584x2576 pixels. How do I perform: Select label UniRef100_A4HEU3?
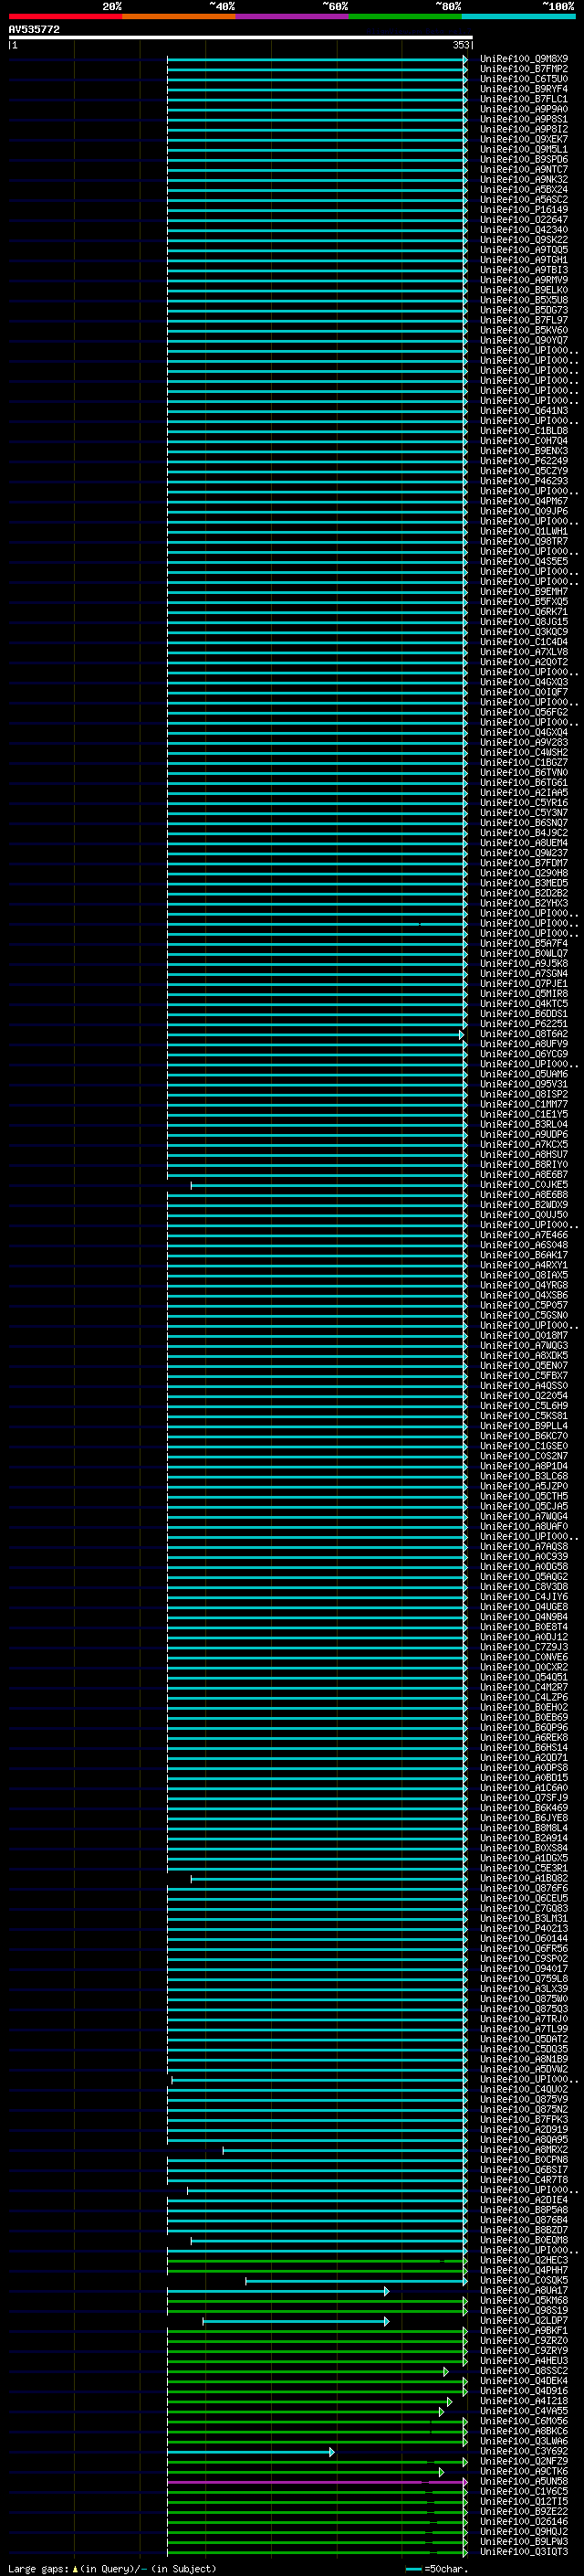point(523,2361)
